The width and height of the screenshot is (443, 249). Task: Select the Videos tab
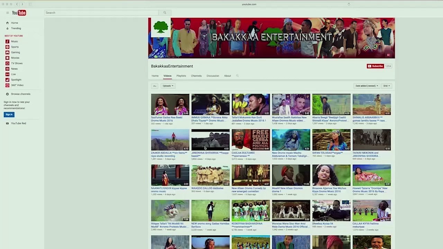click(168, 76)
